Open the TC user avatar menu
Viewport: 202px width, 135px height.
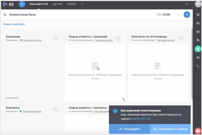pos(198,4)
